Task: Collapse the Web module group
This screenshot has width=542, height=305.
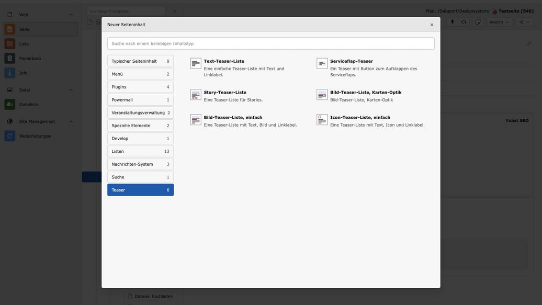Action: 71,15
